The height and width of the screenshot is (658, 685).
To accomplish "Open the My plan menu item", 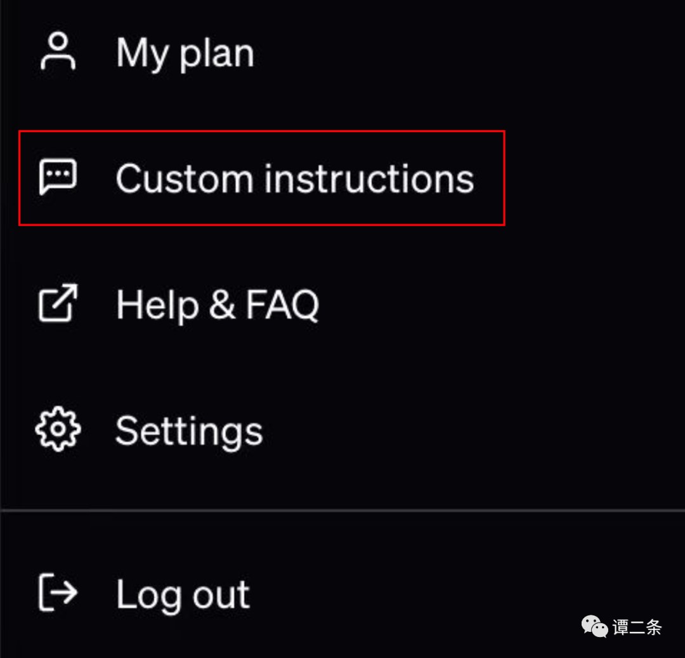I will click(x=185, y=53).
